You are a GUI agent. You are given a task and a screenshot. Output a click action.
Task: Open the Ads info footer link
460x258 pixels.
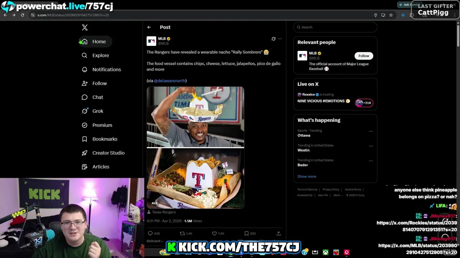tap(323, 195)
